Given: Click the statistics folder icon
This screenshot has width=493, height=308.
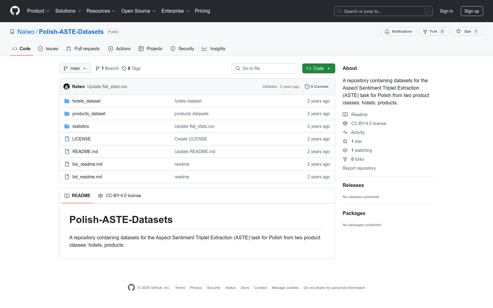Looking at the screenshot, I should (67, 126).
